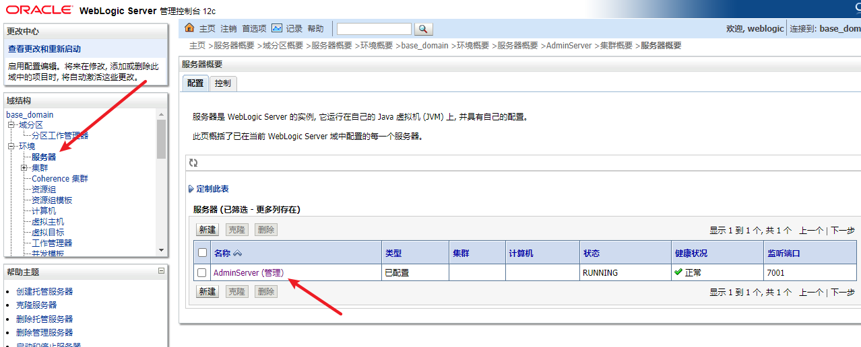This screenshot has width=861, height=347.
Task: Click 查看更改和重新启动 link
Action: [44, 49]
